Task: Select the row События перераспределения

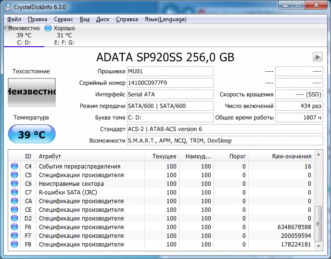Action: [161, 166]
